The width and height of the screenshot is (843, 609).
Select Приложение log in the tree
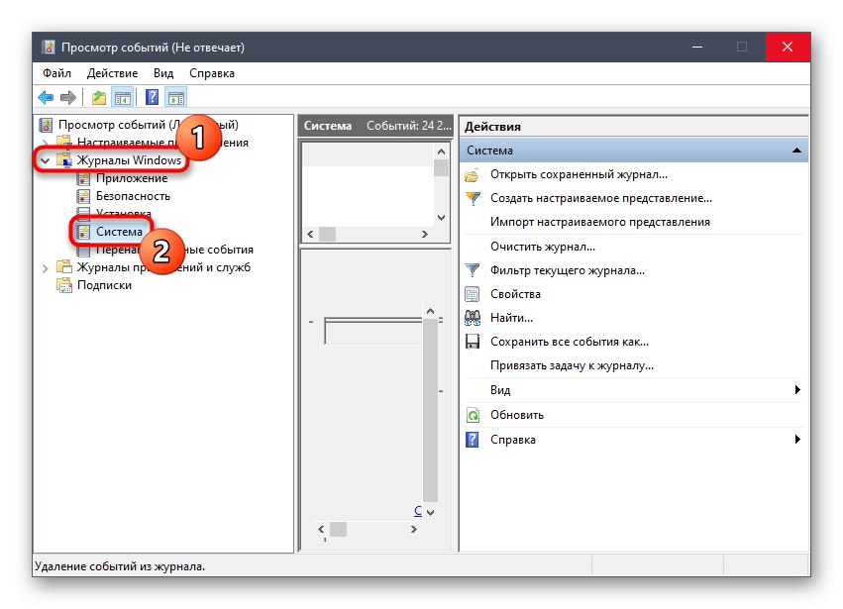(132, 178)
